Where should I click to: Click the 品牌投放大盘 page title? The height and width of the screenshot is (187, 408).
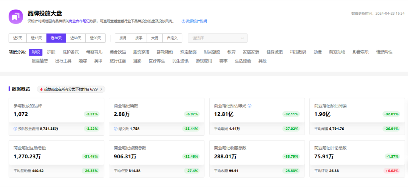[45, 14]
